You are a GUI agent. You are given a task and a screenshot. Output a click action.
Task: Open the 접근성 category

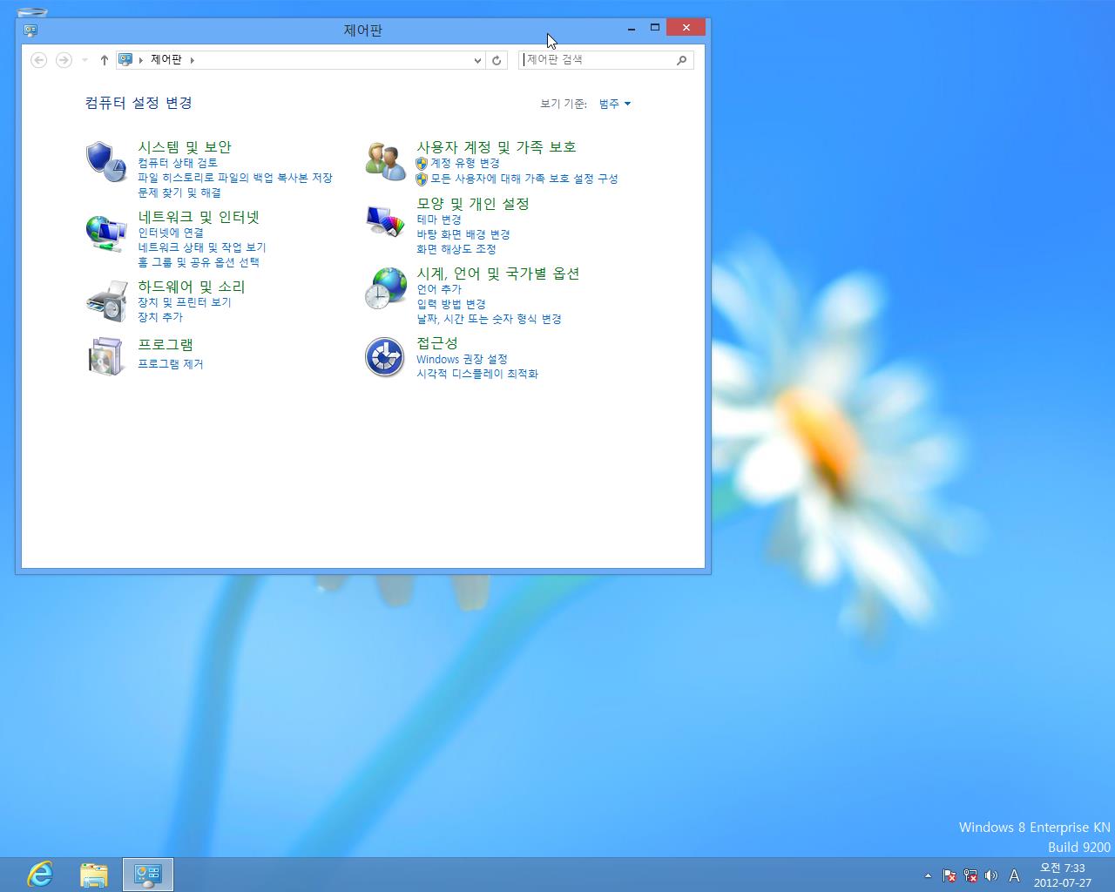pyautogui.click(x=437, y=343)
